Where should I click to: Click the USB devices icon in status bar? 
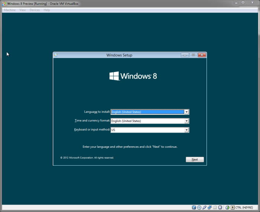pyautogui.click(x=204, y=207)
